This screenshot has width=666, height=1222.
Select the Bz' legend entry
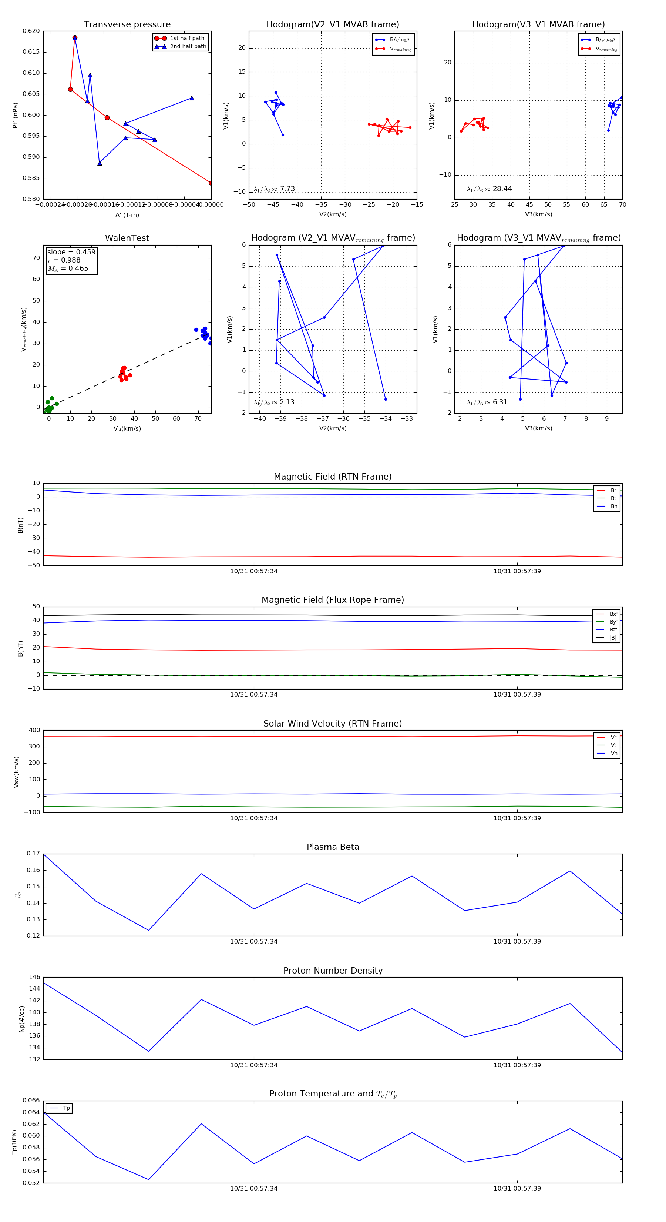point(606,630)
